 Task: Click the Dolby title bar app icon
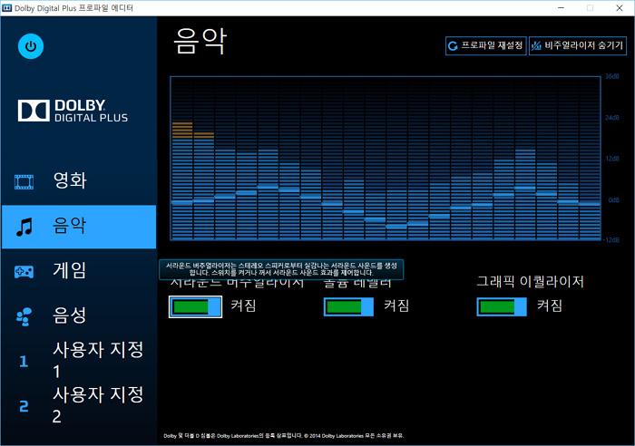7,8
